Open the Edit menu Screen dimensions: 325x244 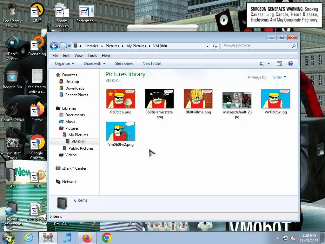click(x=66, y=56)
